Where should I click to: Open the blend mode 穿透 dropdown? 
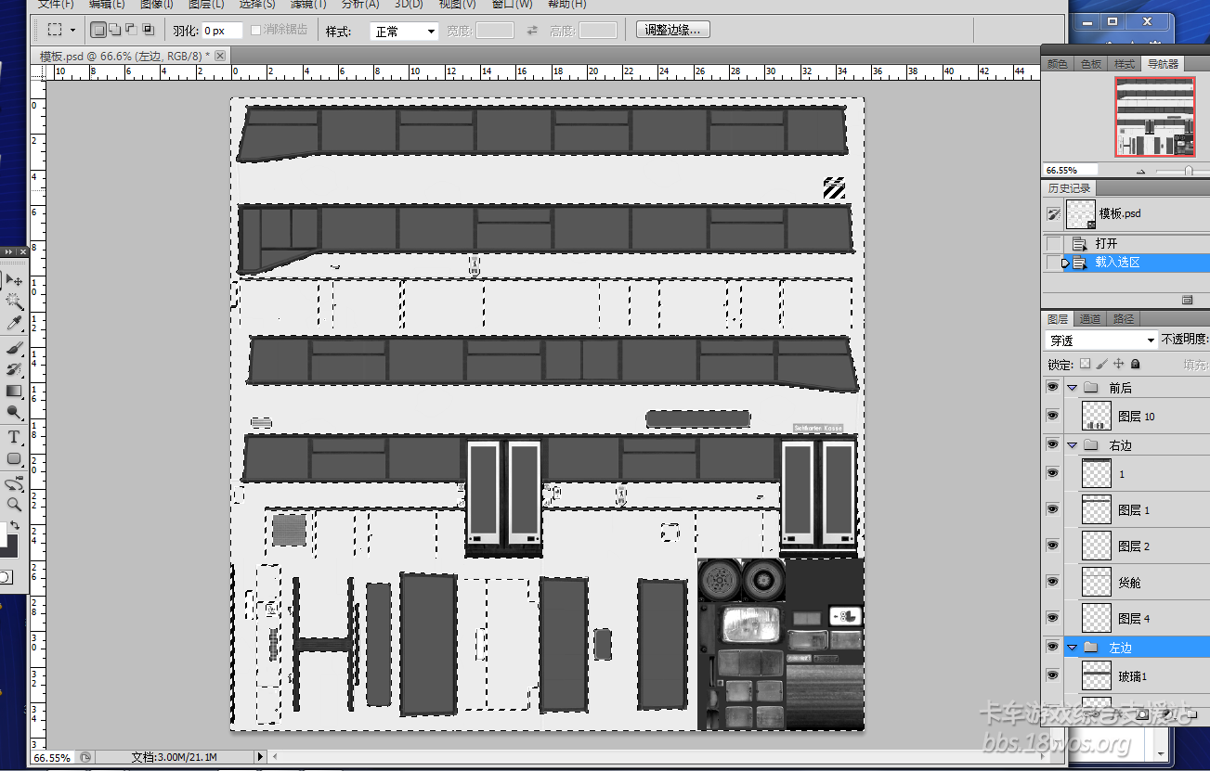click(x=1101, y=341)
